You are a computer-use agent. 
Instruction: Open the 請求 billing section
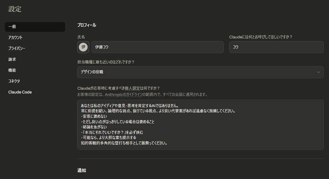(x=12, y=59)
